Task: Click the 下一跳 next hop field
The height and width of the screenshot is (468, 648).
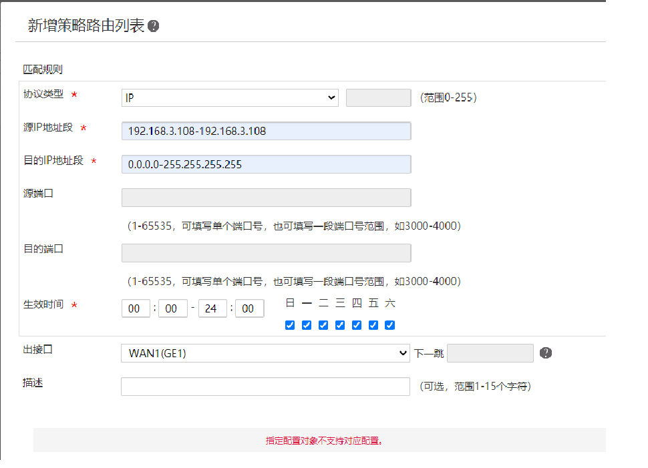Action: (490, 353)
